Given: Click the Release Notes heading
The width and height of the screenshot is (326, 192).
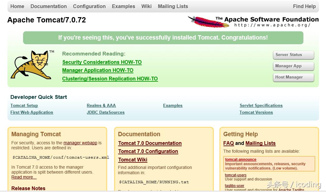Looking at the screenshot, I should 28,188.
